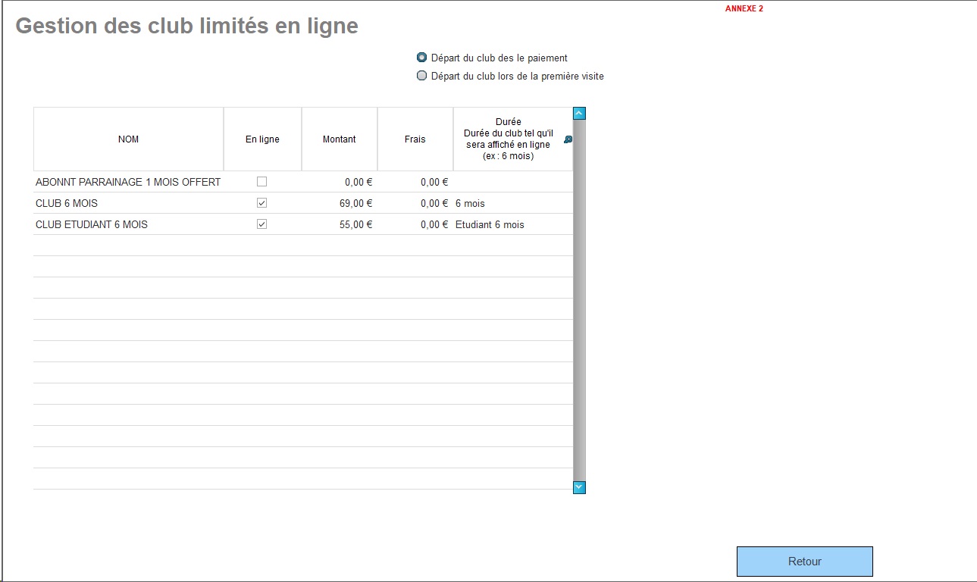The image size is (977, 582).
Task: Click the Frais column header
Action: point(415,139)
